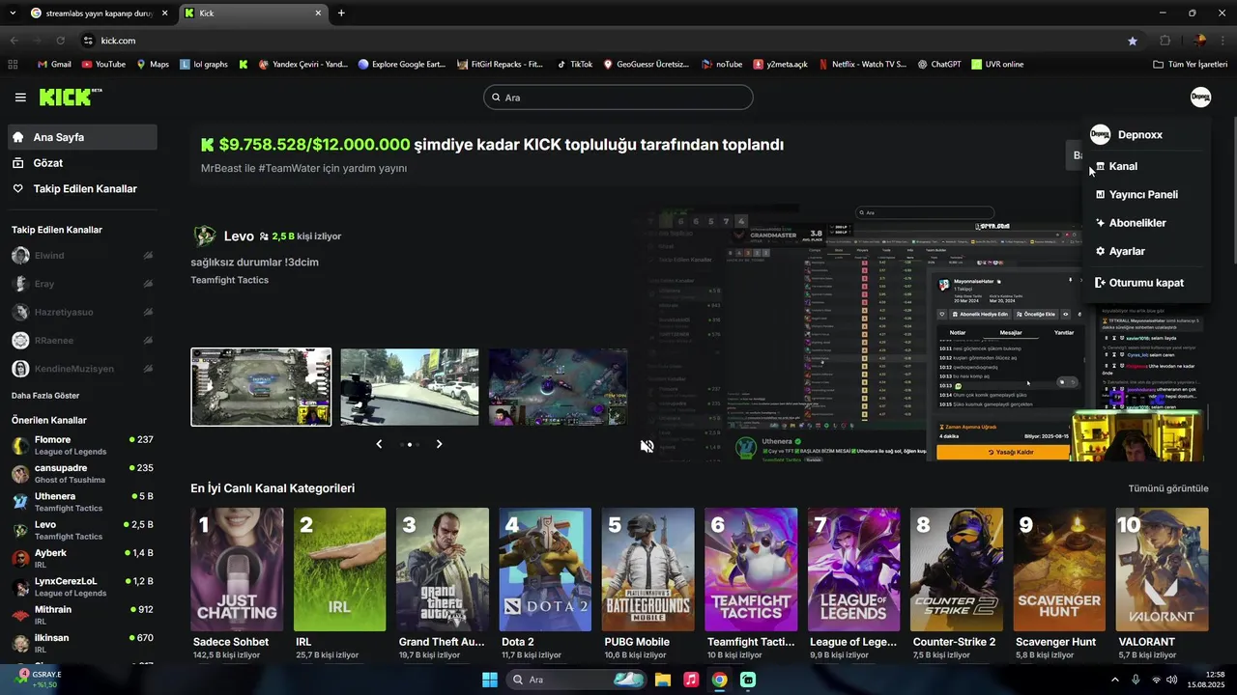Open Counter-Strike 2 category card
This screenshot has width=1237, height=695.
(957, 570)
